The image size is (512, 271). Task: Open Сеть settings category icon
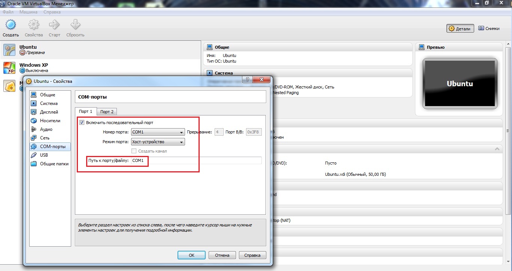(34, 138)
